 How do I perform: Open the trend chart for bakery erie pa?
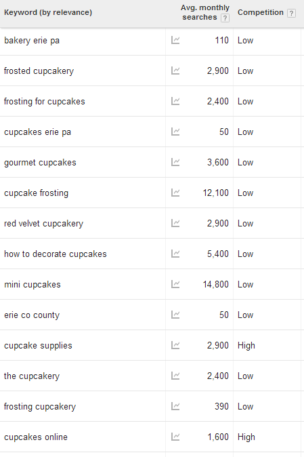(x=175, y=40)
